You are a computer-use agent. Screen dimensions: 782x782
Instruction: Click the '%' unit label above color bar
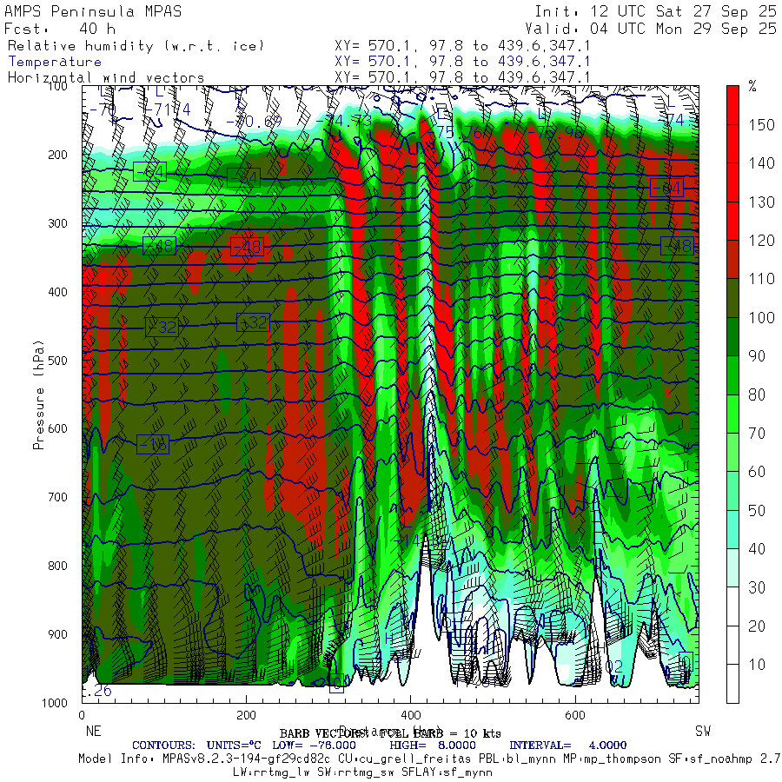(x=752, y=86)
